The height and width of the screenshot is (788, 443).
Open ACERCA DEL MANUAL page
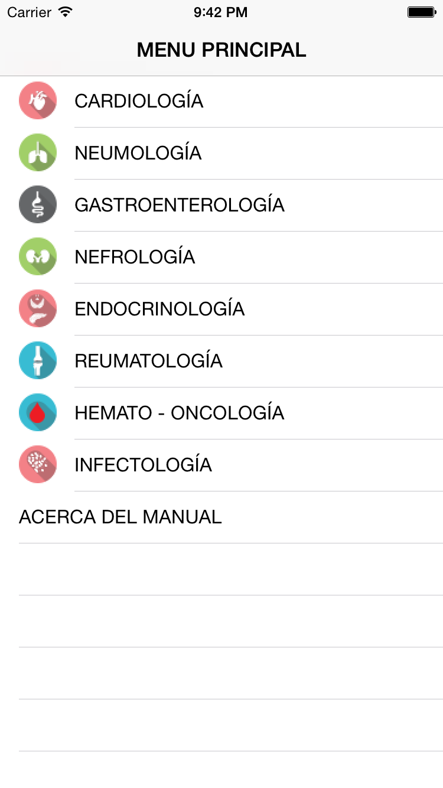coord(120,517)
